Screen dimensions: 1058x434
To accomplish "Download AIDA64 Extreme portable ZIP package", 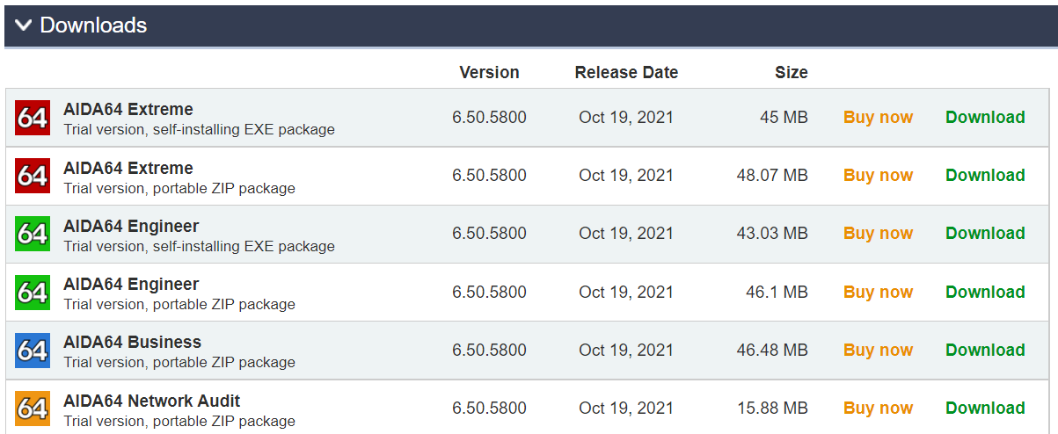I will (985, 175).
